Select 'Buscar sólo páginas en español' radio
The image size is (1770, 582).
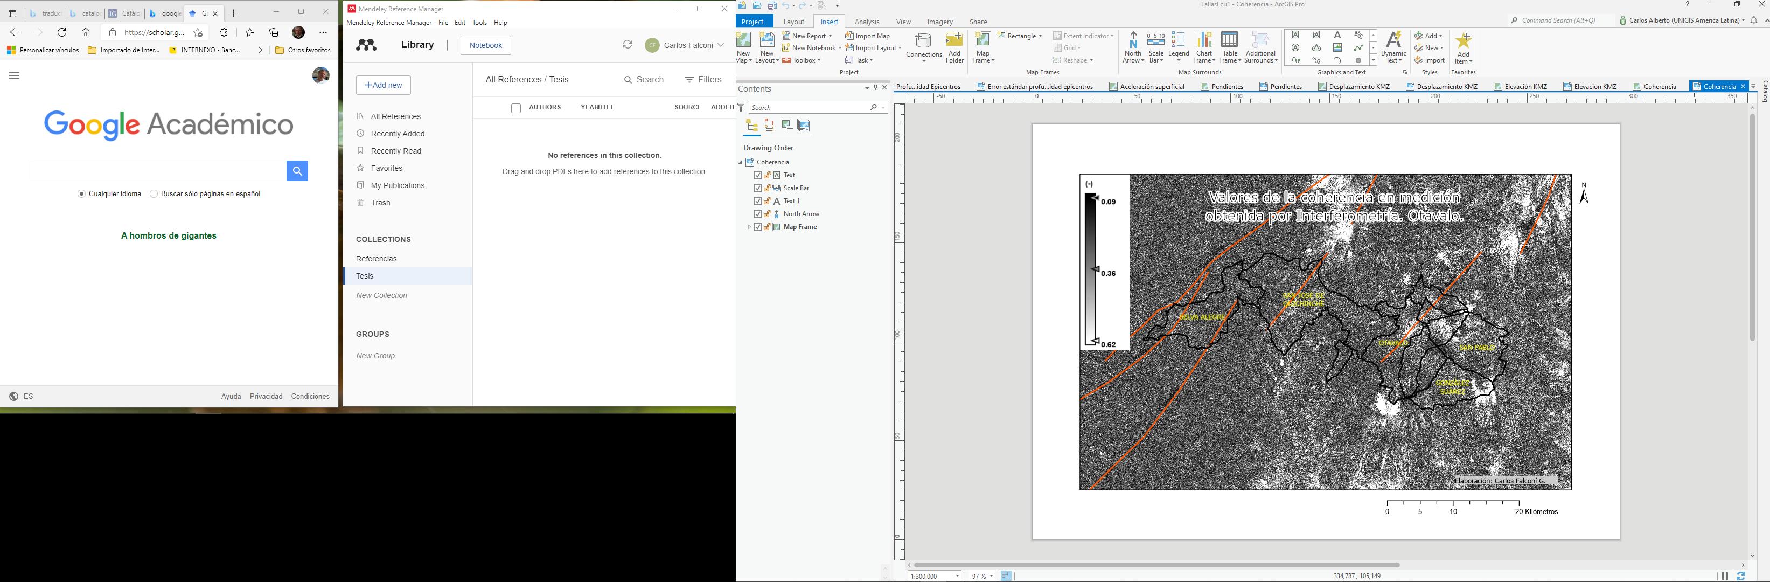pyautogui.click(x=154, y=194)
